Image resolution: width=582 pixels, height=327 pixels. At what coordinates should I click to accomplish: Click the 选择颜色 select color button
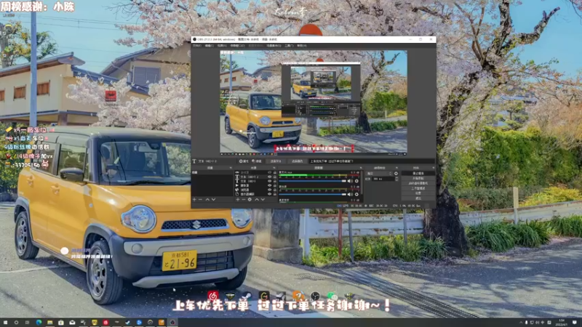(x=298, y=161)
